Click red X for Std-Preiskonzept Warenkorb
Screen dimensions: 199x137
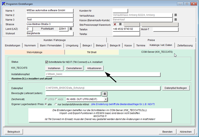115,24
